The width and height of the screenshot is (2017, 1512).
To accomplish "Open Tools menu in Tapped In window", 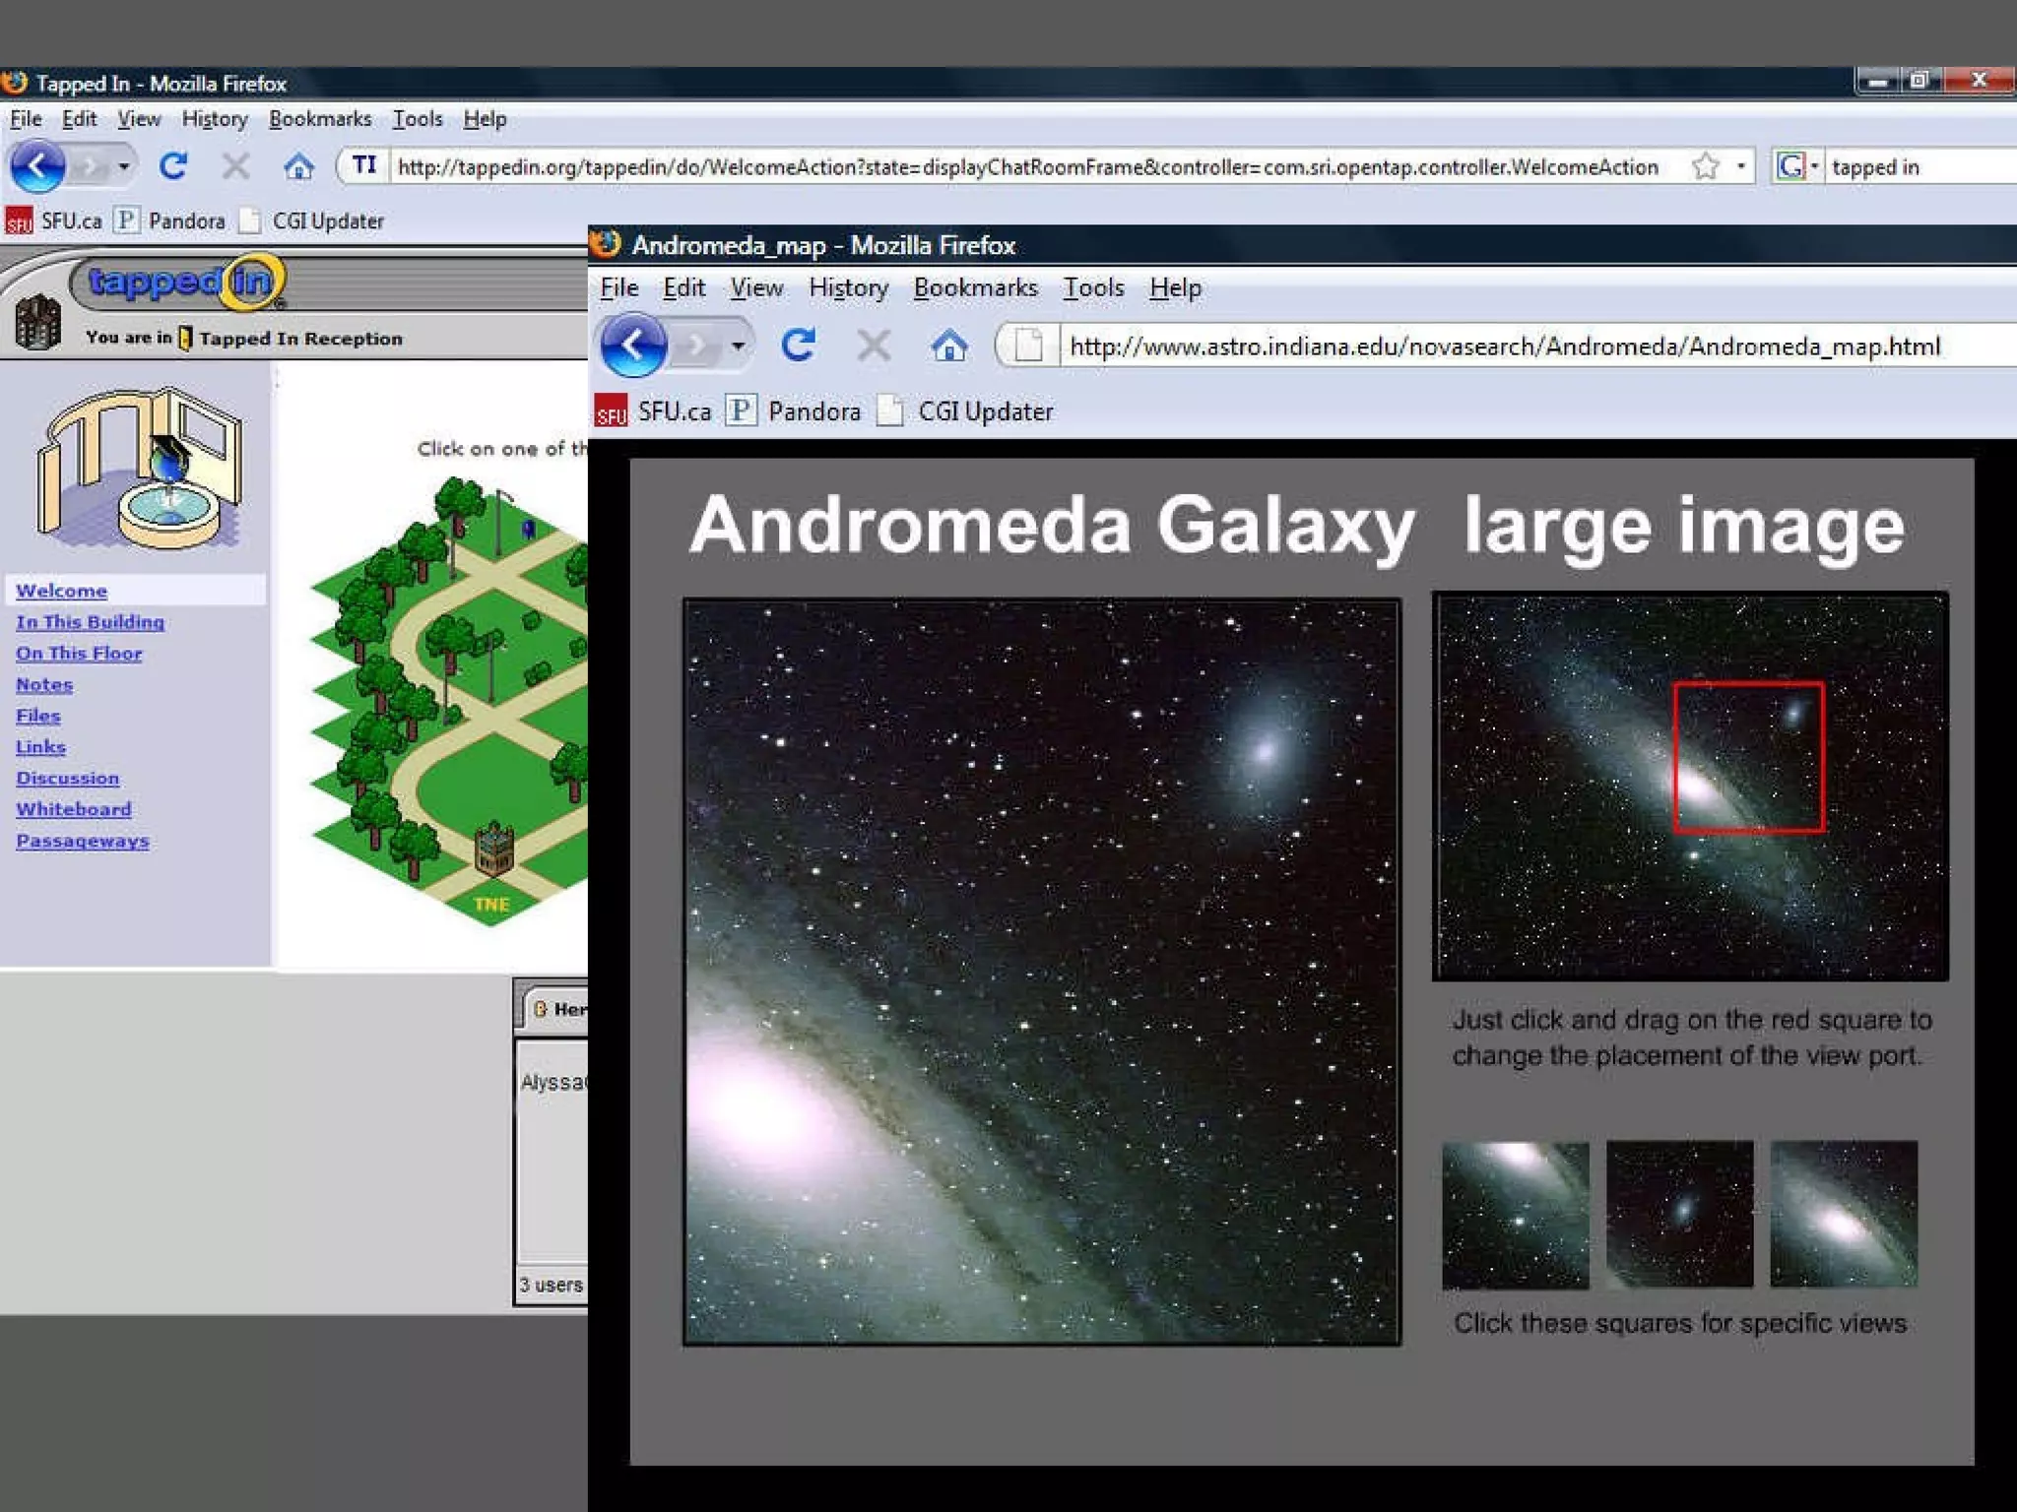I will 417,119.
